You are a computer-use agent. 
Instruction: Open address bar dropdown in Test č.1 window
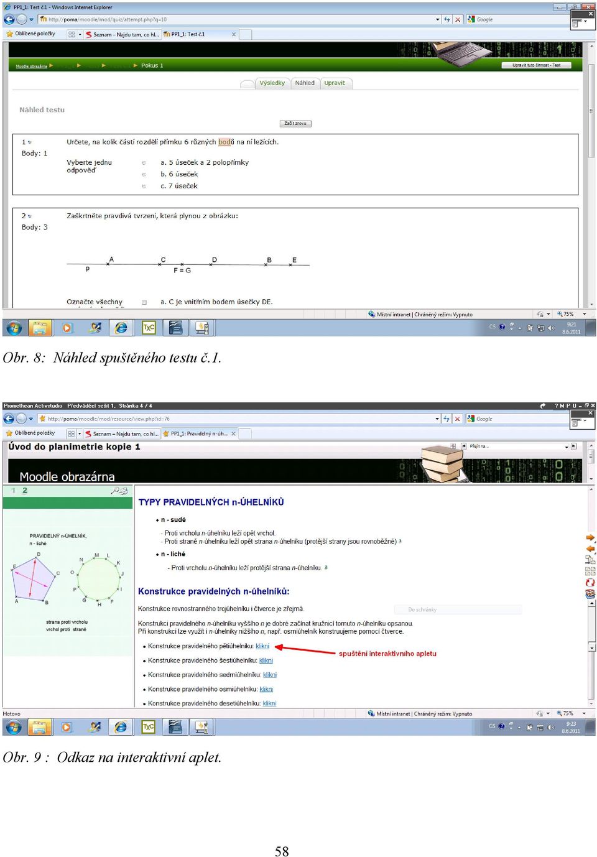click(438, 19)
